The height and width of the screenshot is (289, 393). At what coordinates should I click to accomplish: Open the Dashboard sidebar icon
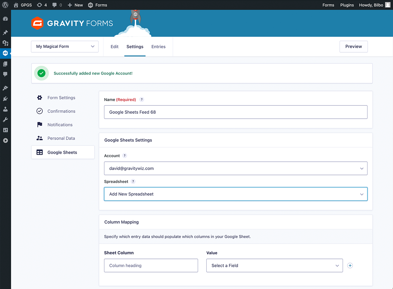[5, 19]
